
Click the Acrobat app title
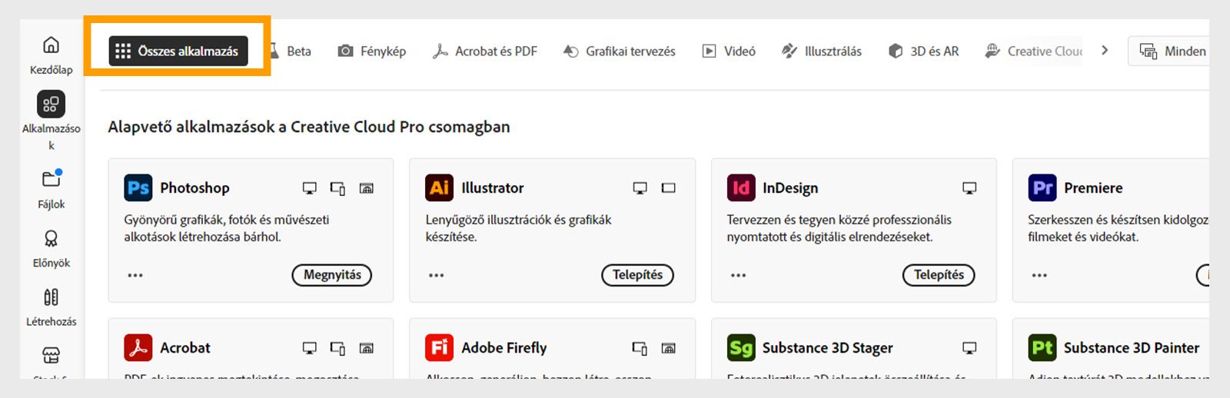point(185,348)
